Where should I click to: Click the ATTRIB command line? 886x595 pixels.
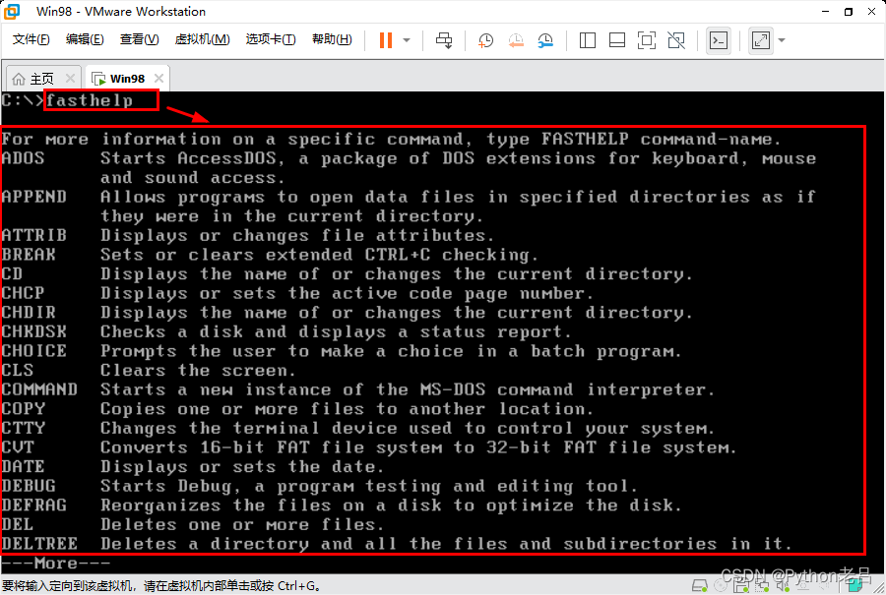coord(247,235)
